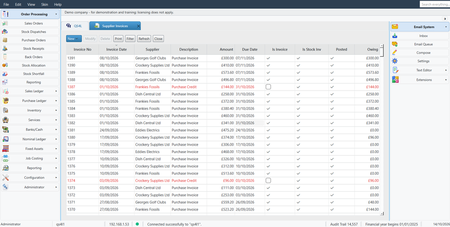Click the Audit Trail 14,557 status entry
The height and width of the screenshot is (227, 450).
point(343,224)
